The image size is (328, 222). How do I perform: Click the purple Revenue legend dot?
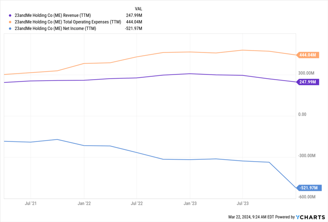(x=10, y=15)
